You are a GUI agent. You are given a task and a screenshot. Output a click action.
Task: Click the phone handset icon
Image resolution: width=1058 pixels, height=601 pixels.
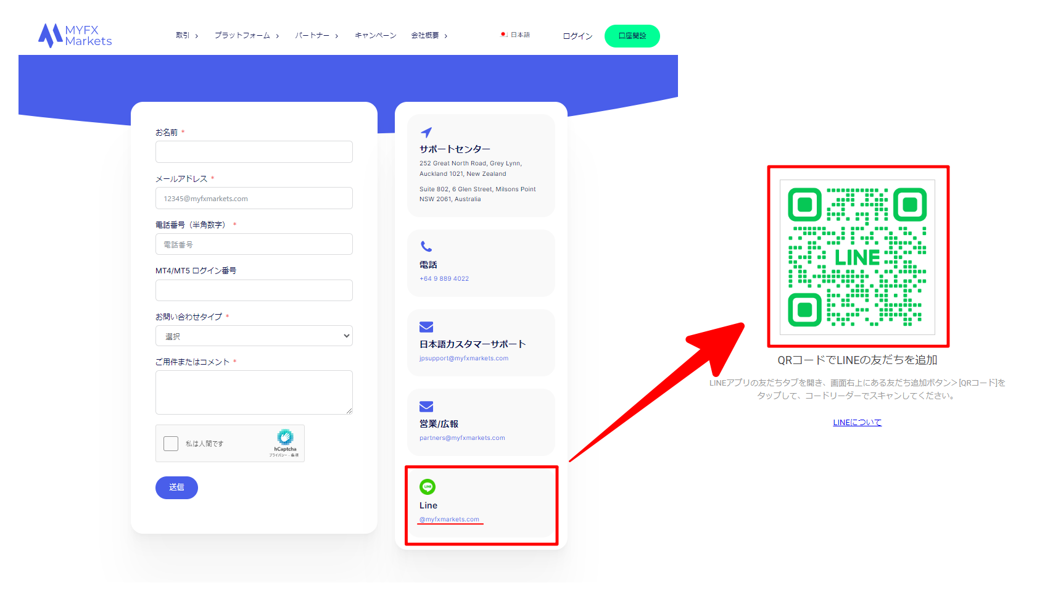point(426,246)
